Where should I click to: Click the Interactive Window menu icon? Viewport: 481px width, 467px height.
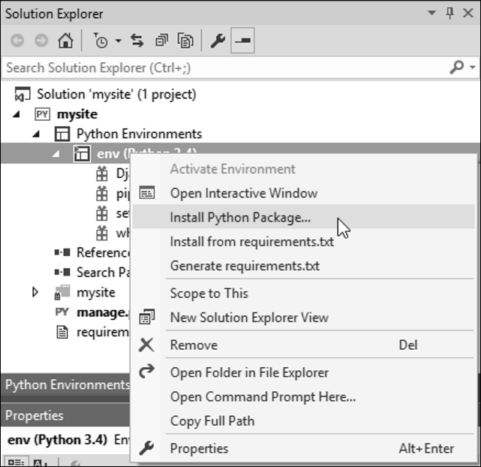pyautogui.click(x=147, y=193)
